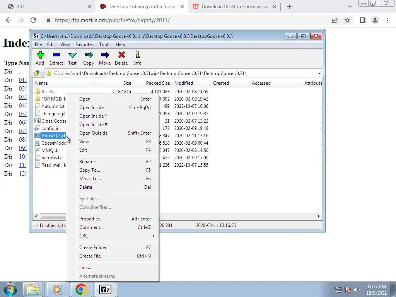Select the MMQ.dll file icon
Screen dimensions: 396x297
click(x=38, y=150)
